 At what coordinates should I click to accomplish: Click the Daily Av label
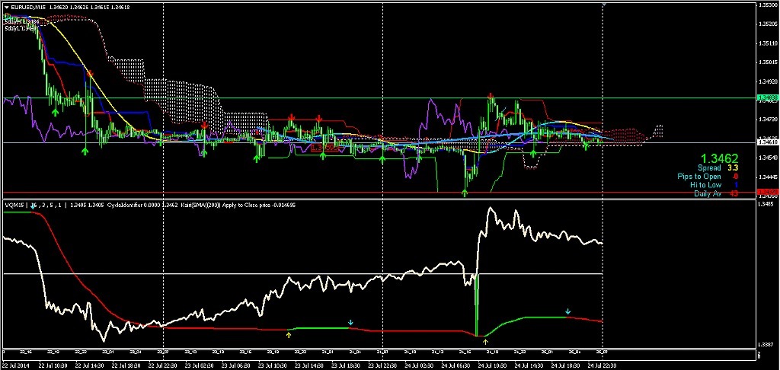click(x=707, y=194)
